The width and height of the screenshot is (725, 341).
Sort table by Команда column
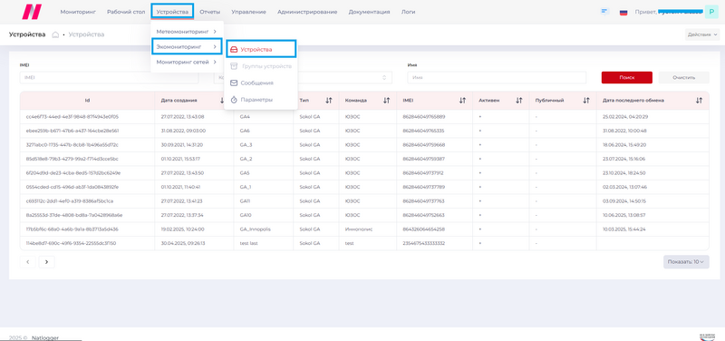coord(386,101)
